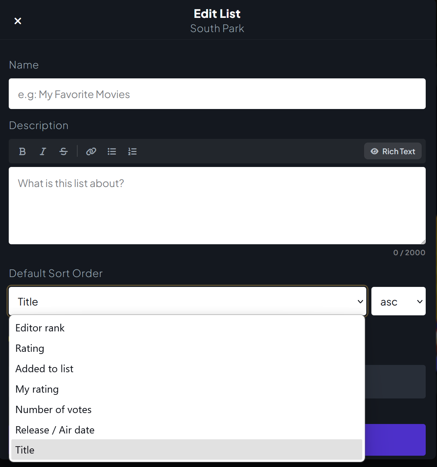The image size is (437, 467).
Task: Choose Release / Air date option
Action: [x=187, y=430]
